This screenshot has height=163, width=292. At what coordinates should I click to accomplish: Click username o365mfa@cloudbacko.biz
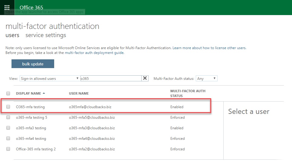coord(90,107)
